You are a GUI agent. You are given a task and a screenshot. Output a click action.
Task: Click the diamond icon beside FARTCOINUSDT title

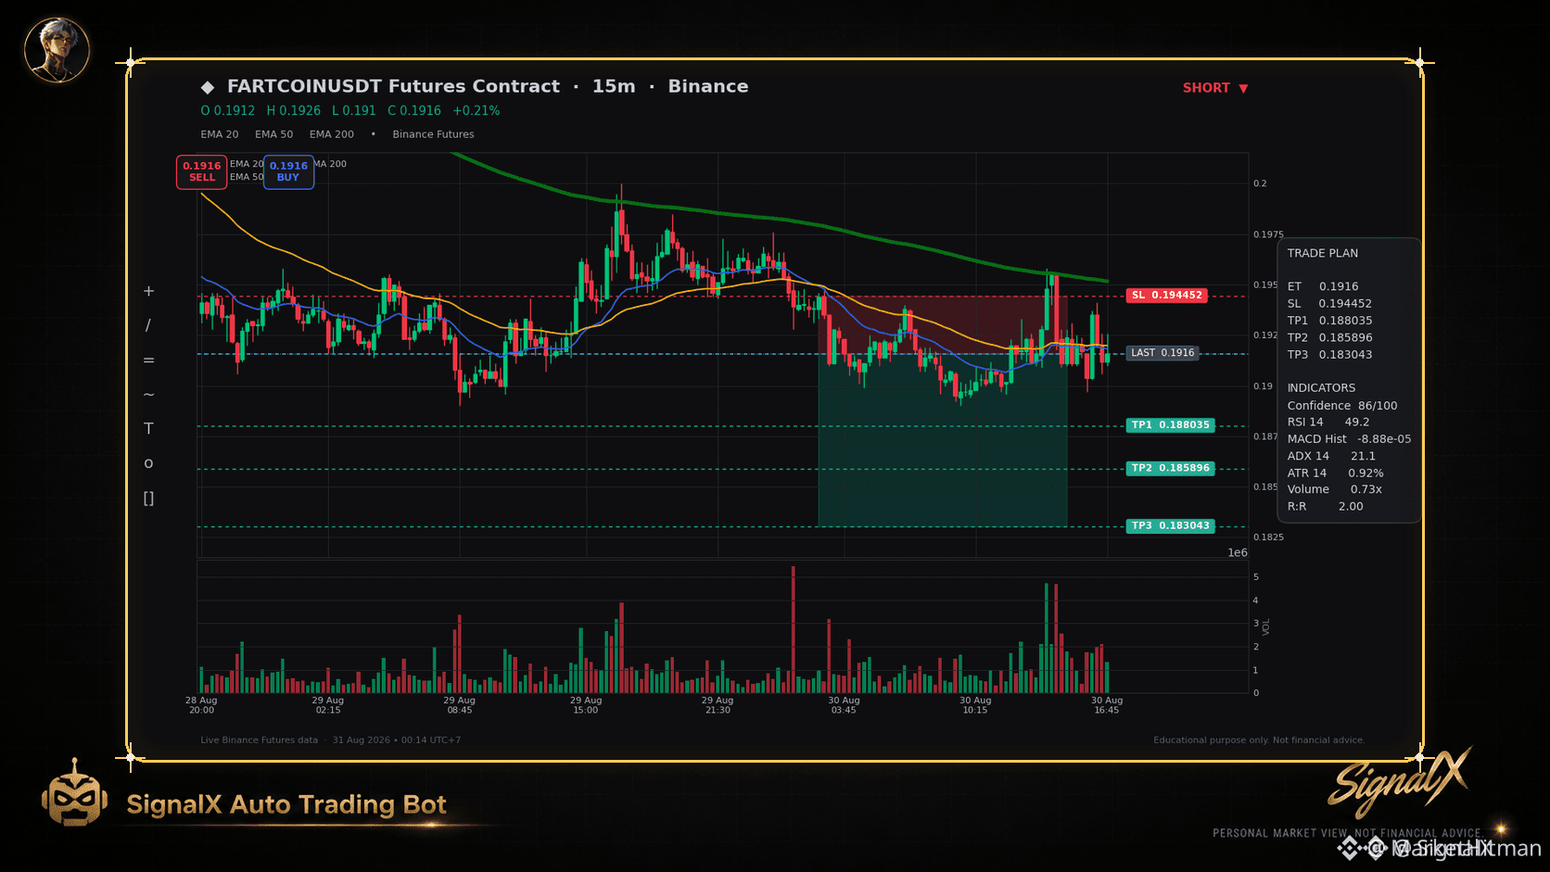click(x=208, y=87)
